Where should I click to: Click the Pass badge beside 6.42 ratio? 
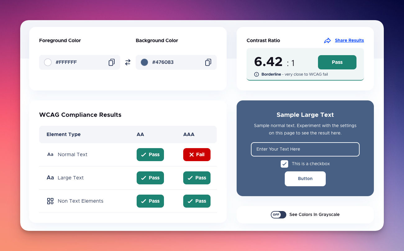[x=337, y=62]
